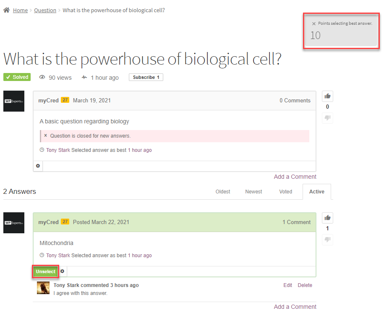Viewport: 384px width, 313px height.
Task: Open the question's gear settings menu
Action: [38, 166]
